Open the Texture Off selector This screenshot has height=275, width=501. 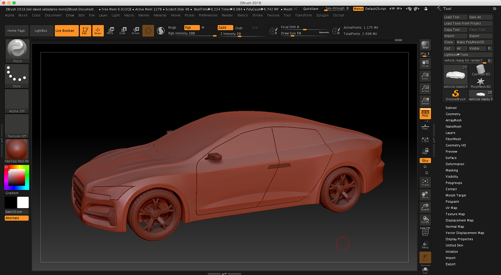click(x=17, y=126)
